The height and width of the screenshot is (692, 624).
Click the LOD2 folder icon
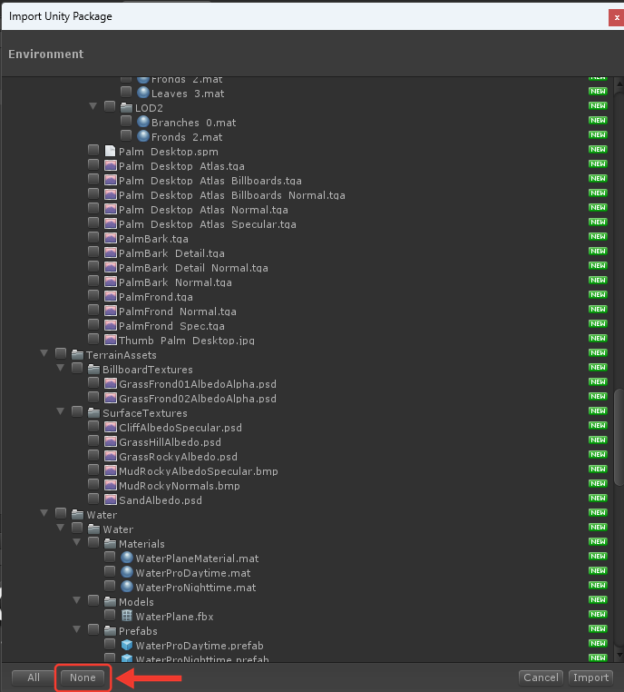(126, 107)
